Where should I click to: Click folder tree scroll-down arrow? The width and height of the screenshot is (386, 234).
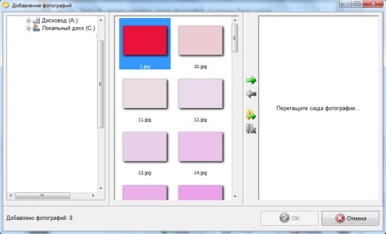click(101, 188)
